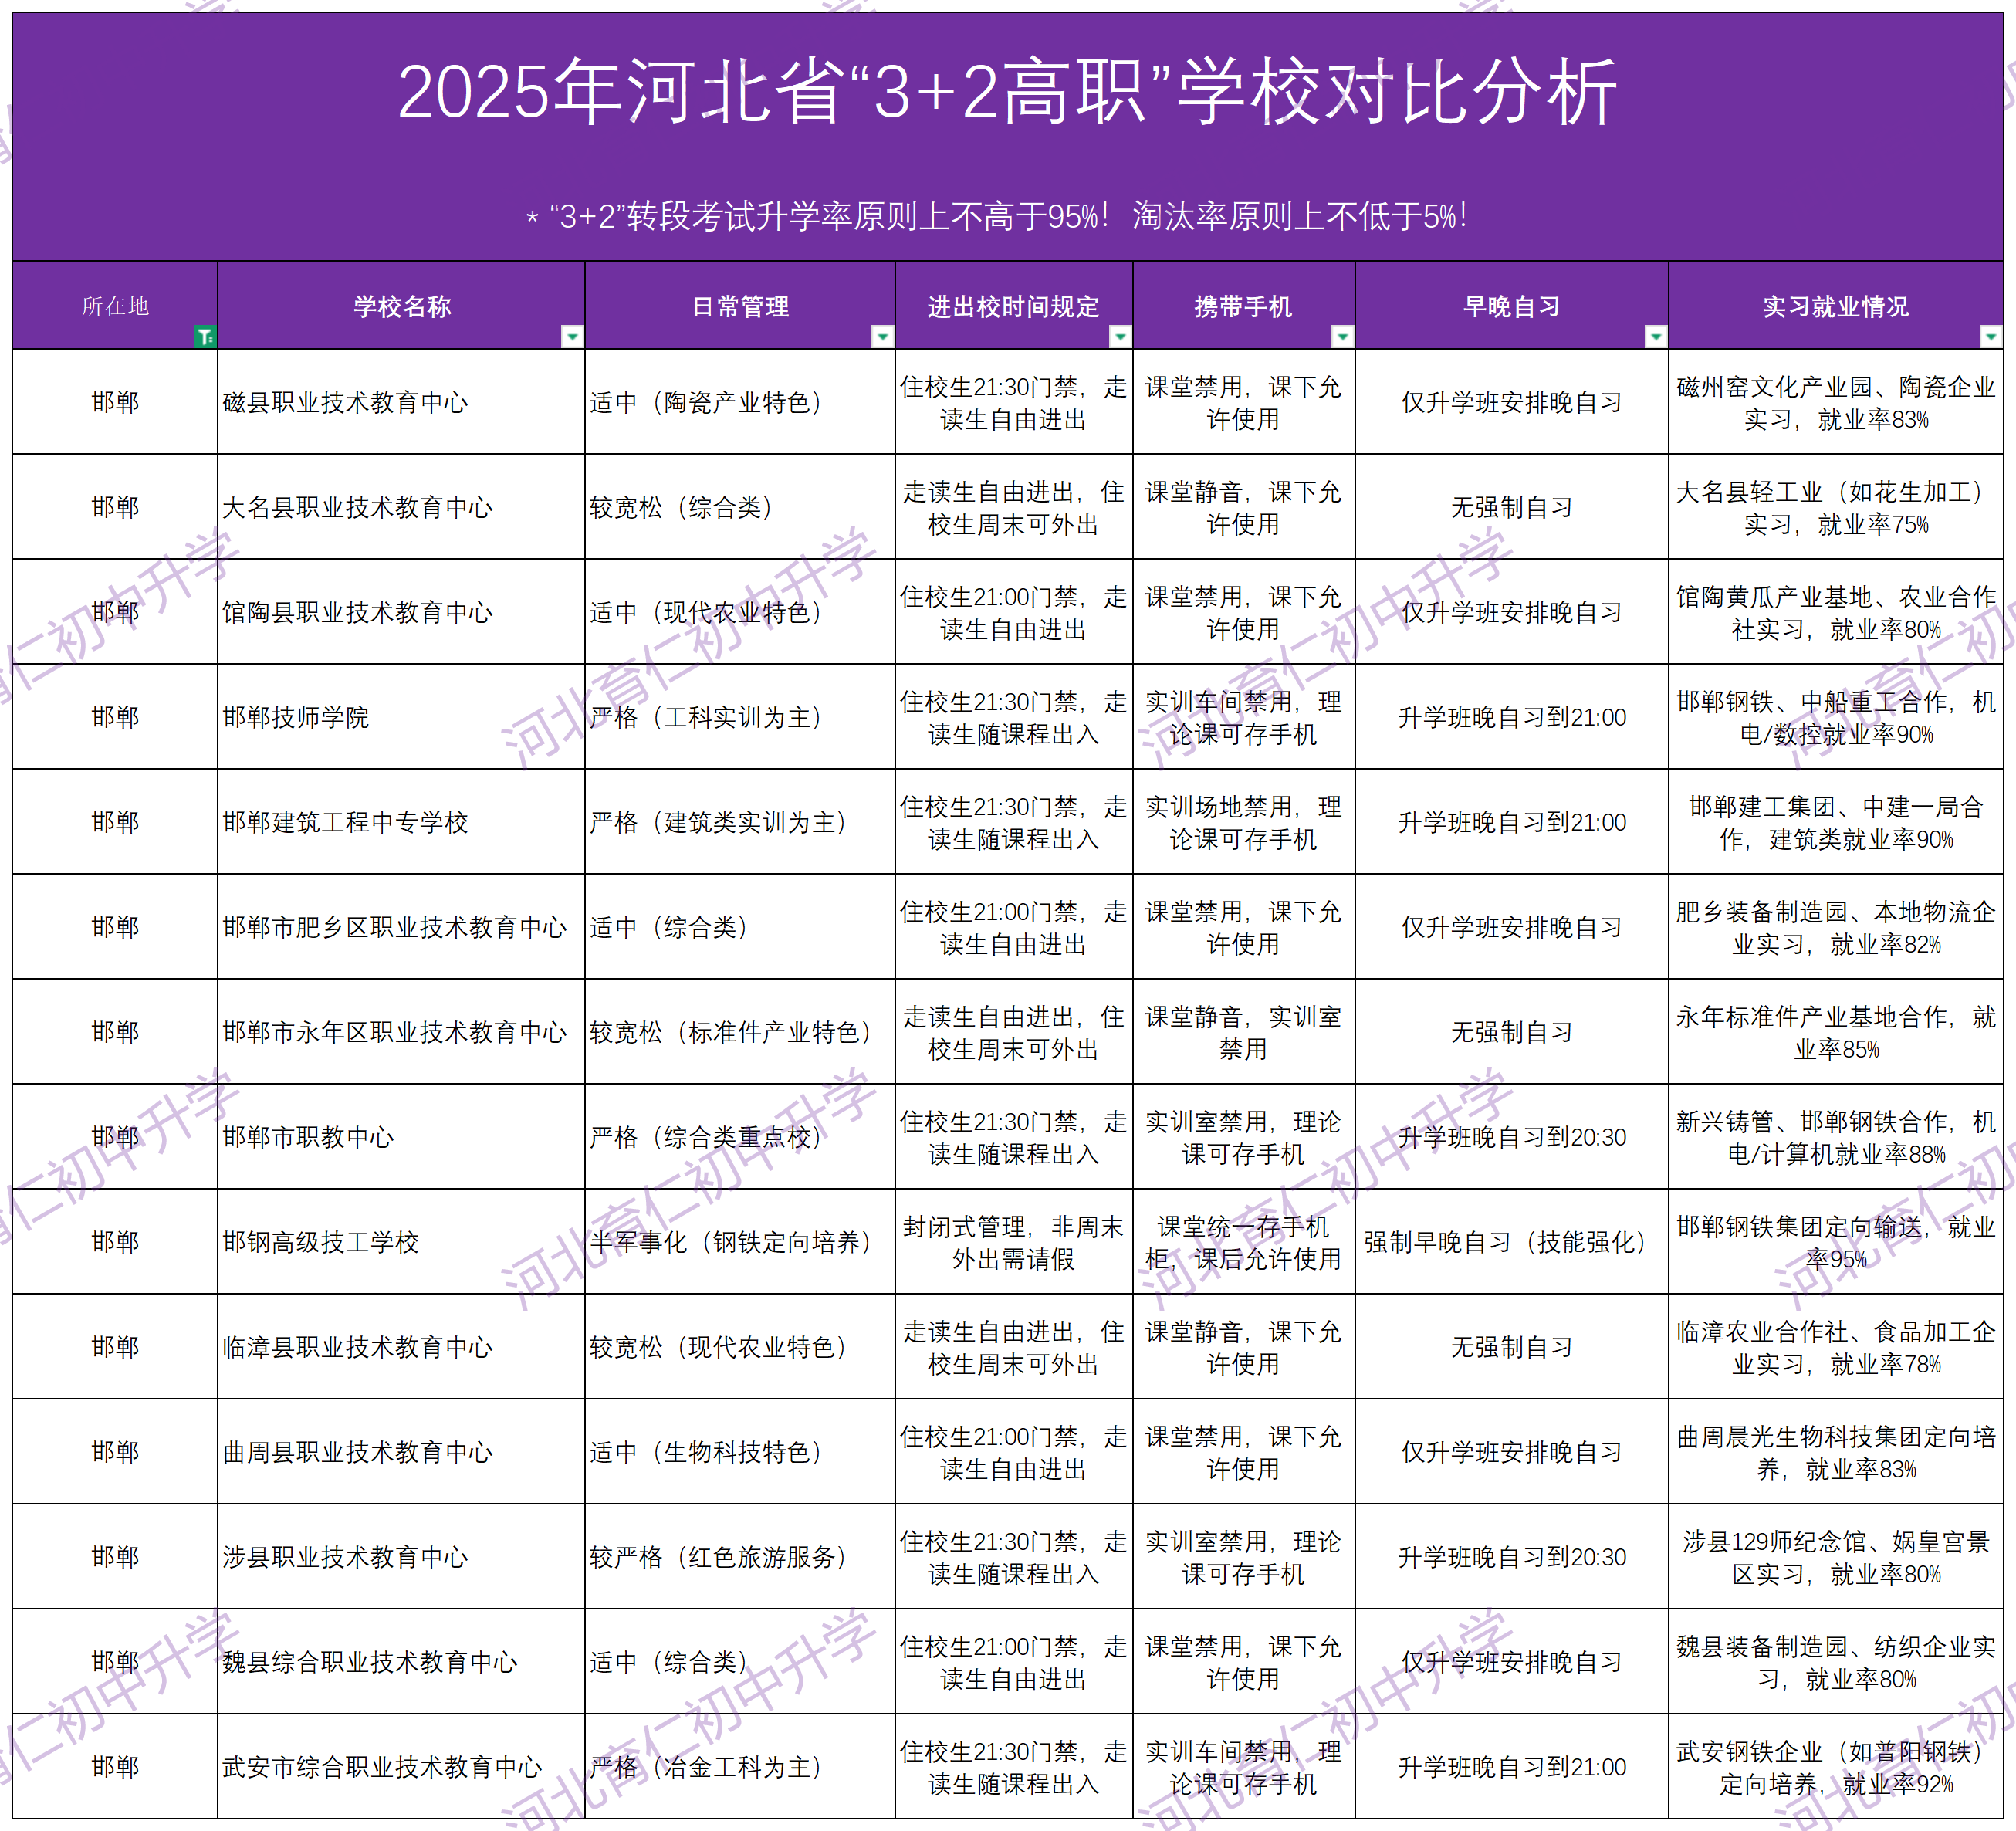
Task: Select cell 邯郸市肥乡区职业技术教育中心
Action: 401,927
